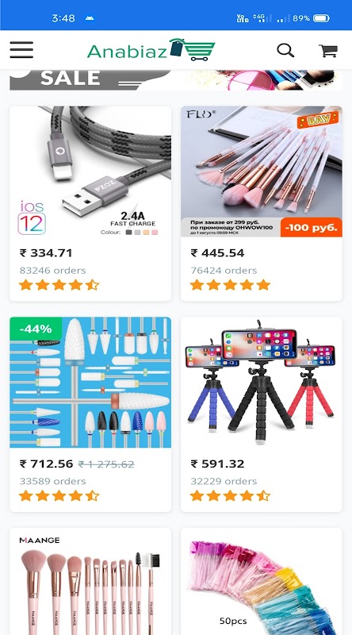
Task: Tap the ₹ 712.56 price
Action: tap(46, 464)
